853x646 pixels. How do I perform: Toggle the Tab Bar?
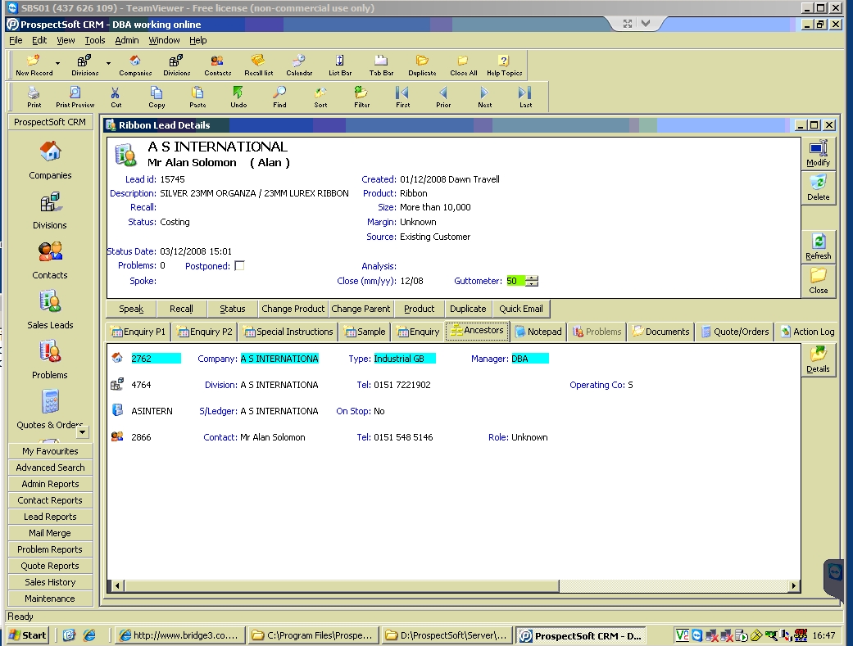tap(381, 65)
